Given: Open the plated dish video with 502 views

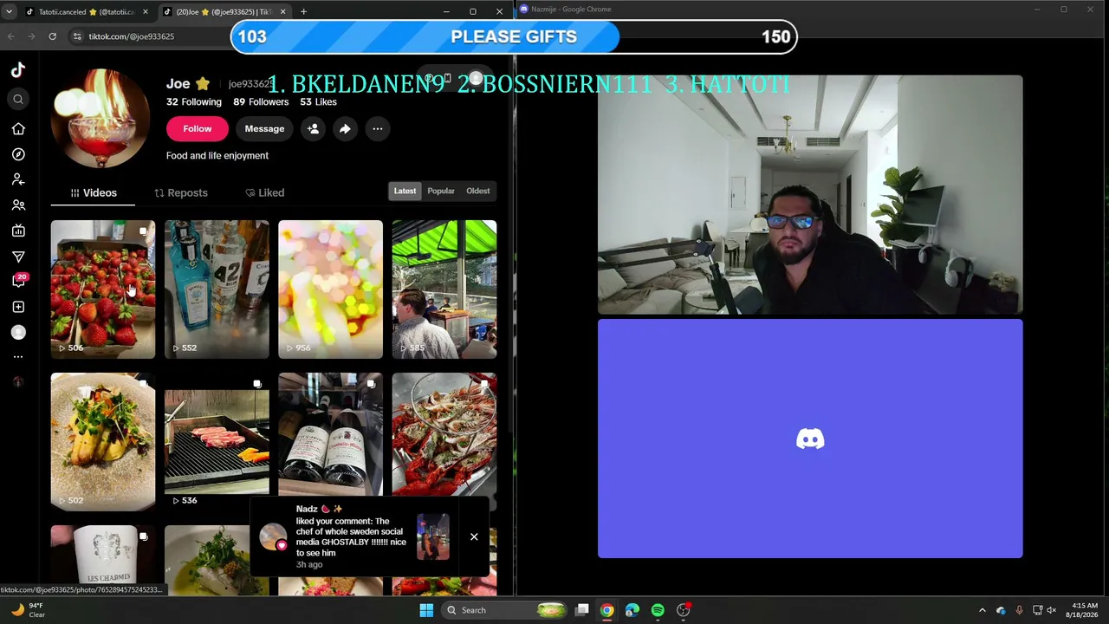Looking at the screenshot, I should [x=103, y=442].
